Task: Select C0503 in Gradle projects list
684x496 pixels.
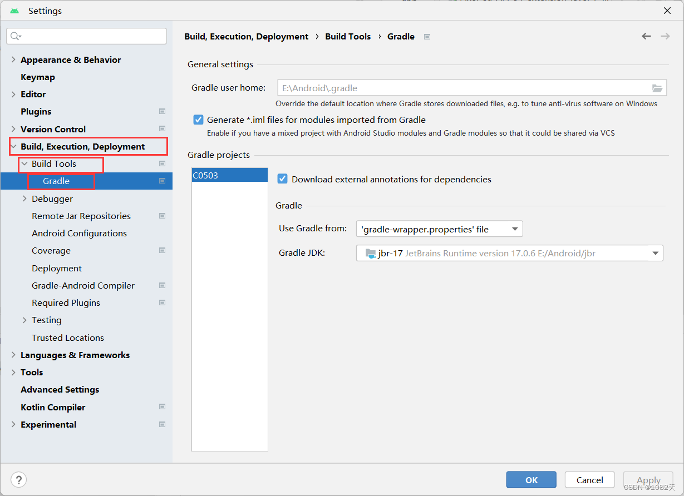Action: (x=229, y=175)
